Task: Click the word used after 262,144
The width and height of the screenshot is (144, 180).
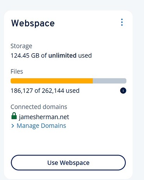Action: [73, 91]
